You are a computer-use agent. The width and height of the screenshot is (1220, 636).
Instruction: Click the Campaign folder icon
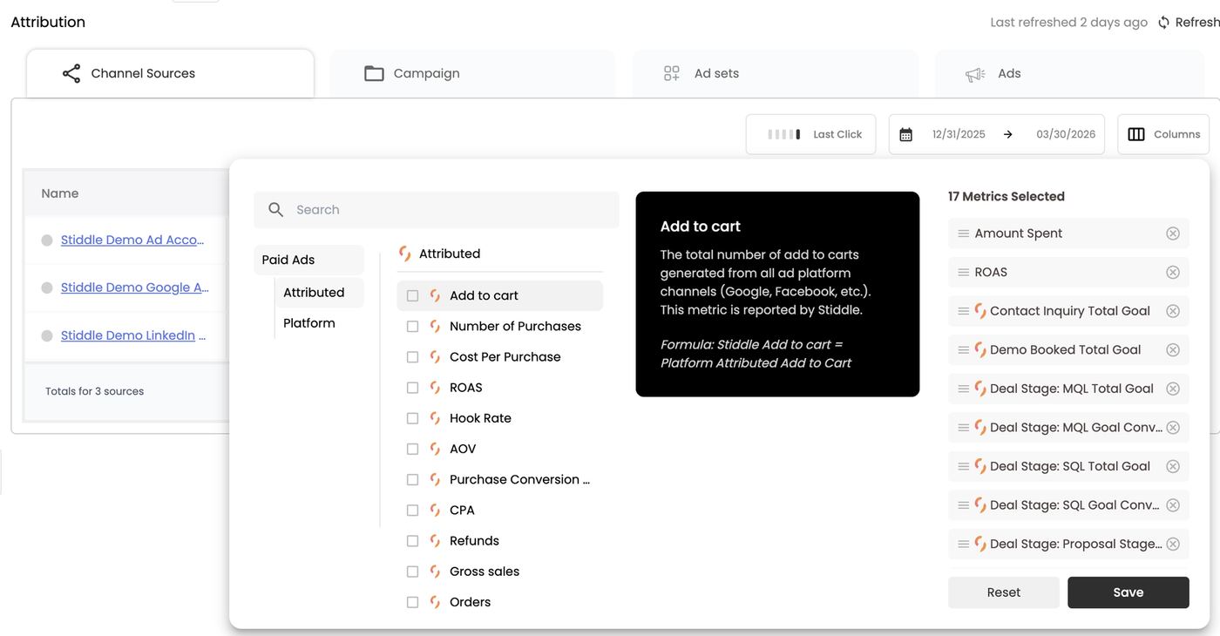coord(374,73)
